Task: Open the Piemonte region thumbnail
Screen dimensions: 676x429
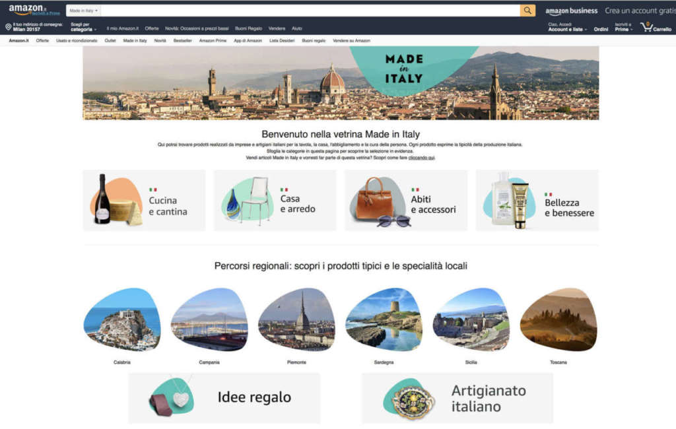Action: point(296,319)
